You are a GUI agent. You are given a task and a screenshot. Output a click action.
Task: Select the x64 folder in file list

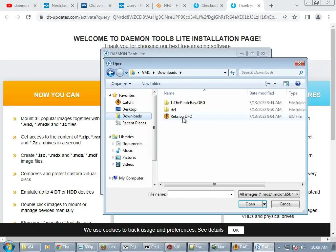click(x=173, y=109)
